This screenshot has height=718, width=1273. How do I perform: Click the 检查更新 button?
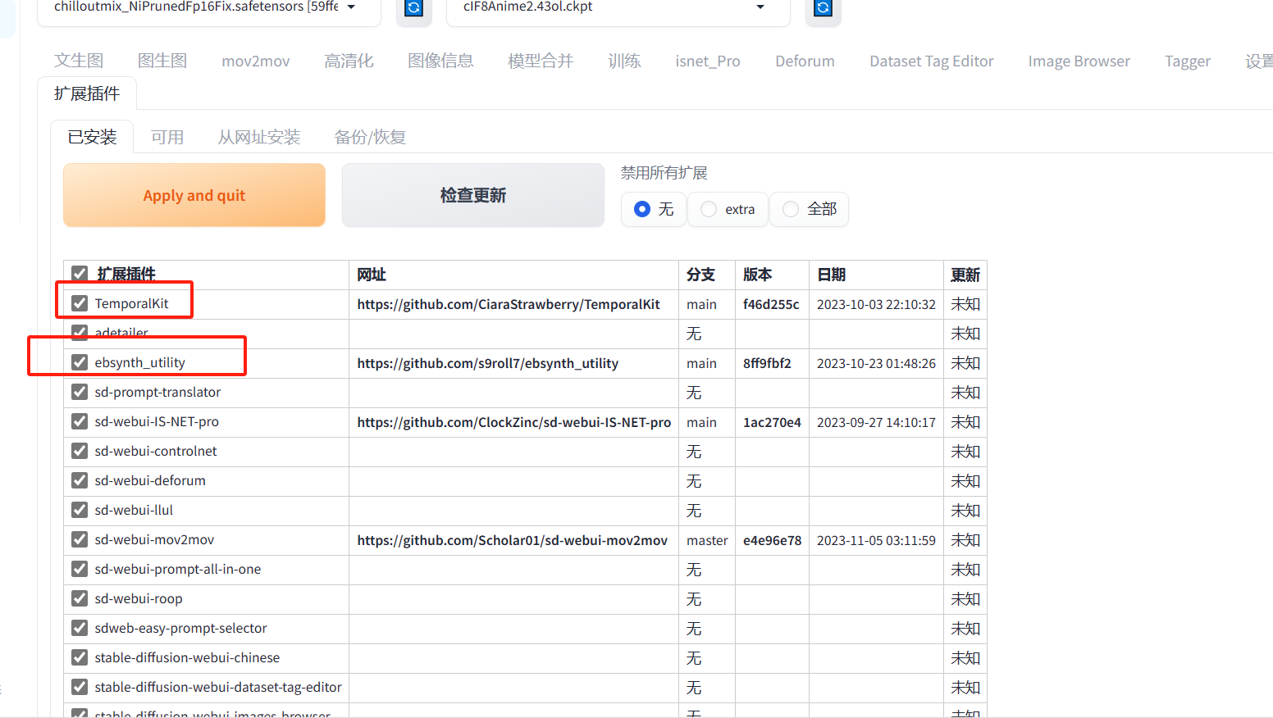473,195
